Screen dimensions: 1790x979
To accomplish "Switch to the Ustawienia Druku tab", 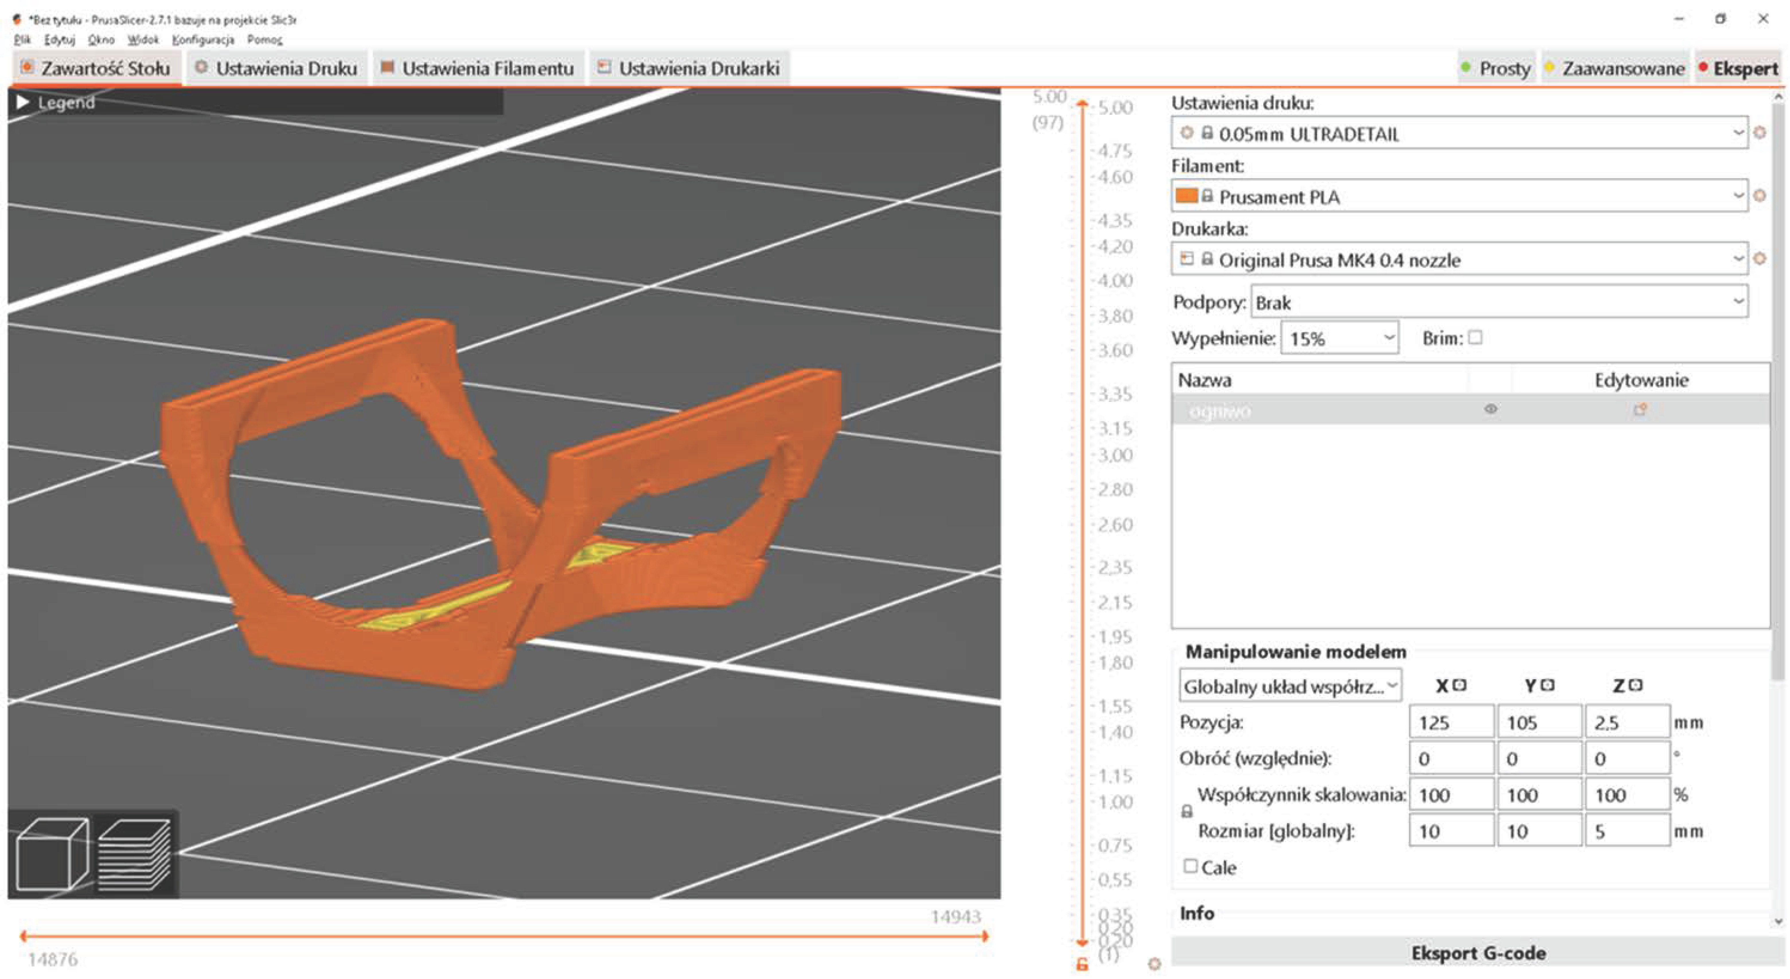I will tap(277, 68).
